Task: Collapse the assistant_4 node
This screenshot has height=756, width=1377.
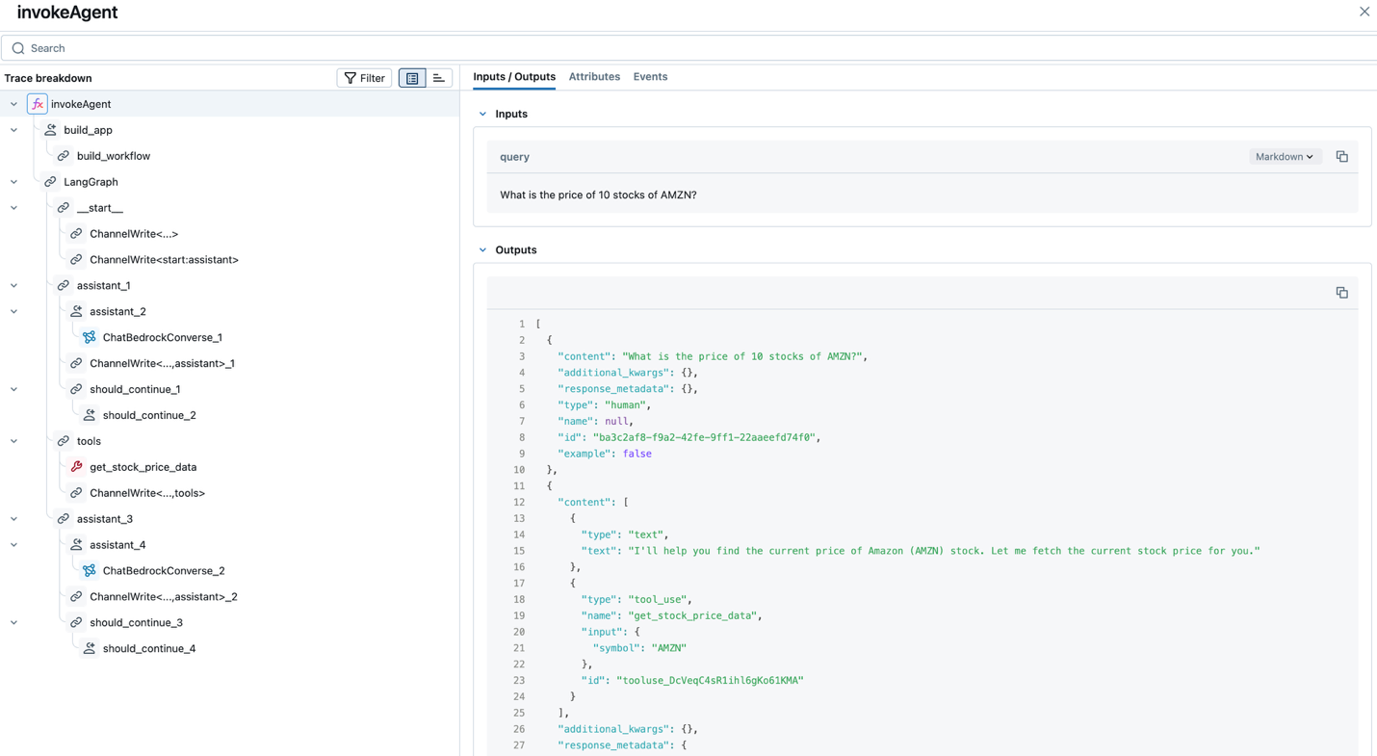Action: [x=13, y=545]
